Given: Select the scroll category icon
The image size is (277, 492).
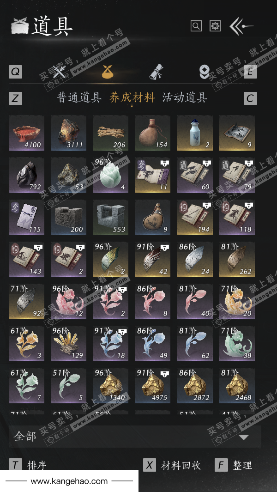Looking at the screenshot, I should [155, 72].
